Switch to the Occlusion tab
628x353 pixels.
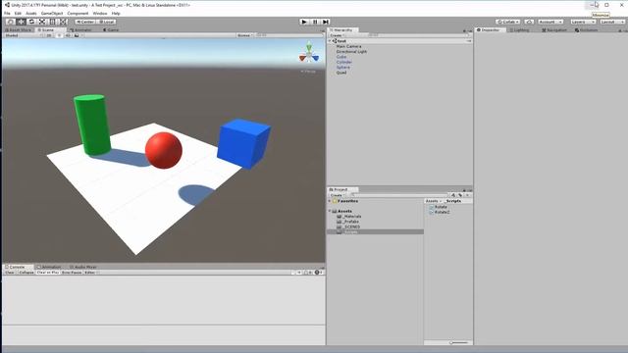pos(587,30)
